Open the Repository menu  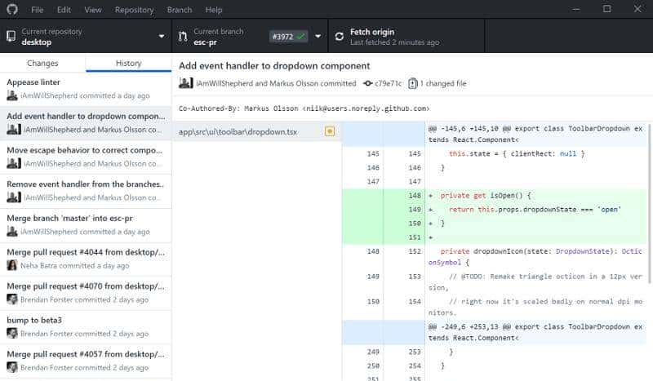point(134,10)
